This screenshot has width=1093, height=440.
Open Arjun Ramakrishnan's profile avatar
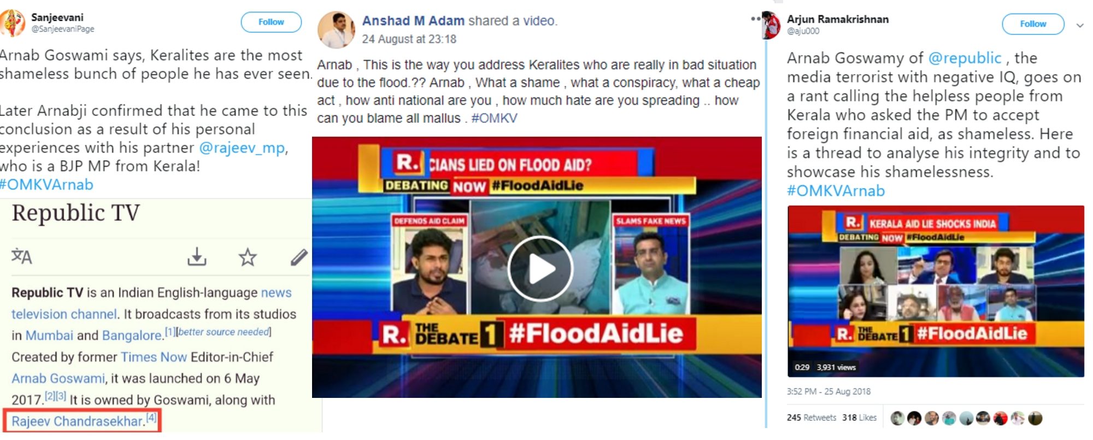pos(771,25)
